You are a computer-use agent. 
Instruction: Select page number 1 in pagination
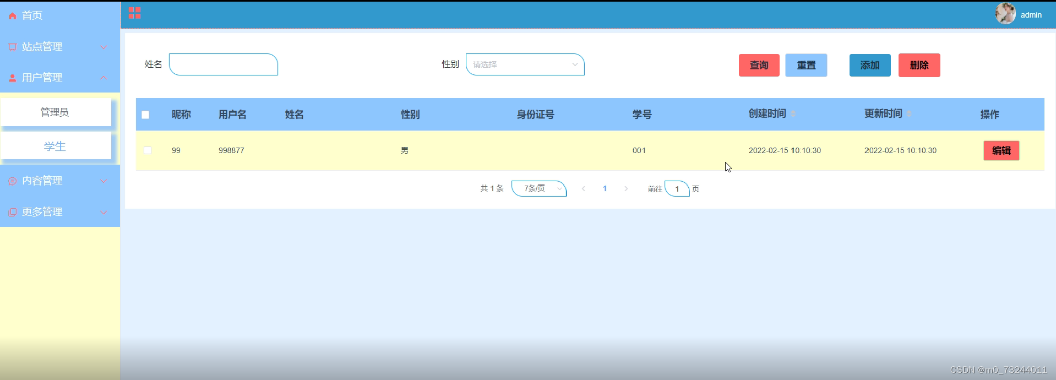pos(605,188)
